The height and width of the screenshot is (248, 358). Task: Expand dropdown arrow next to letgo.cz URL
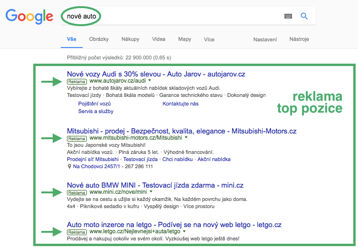click(184, 231)
